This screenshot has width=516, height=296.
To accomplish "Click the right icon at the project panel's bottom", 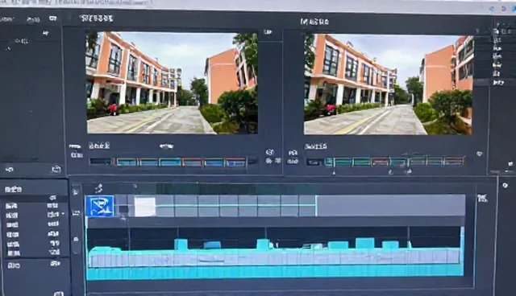I will click(x=56, y=170).
